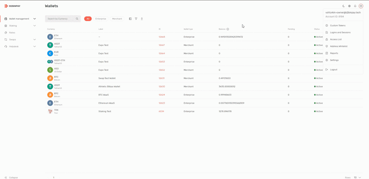The height and width of the screenshot is (179, 369).
Task: Click Ethereum icon for wallet 12668
Action: [50, 37]
